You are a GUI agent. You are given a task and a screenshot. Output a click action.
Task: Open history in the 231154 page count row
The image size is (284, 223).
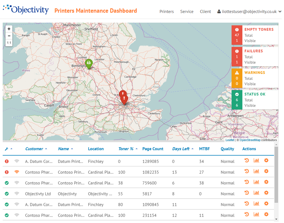pos(246,215)
